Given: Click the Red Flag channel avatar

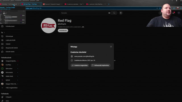Looking at the screenshot, I should click(49, 25).
